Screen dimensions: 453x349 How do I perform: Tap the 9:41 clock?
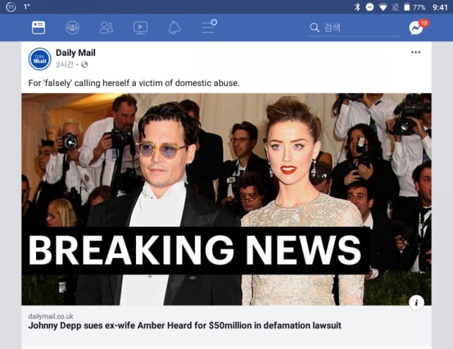coord(440,7)
